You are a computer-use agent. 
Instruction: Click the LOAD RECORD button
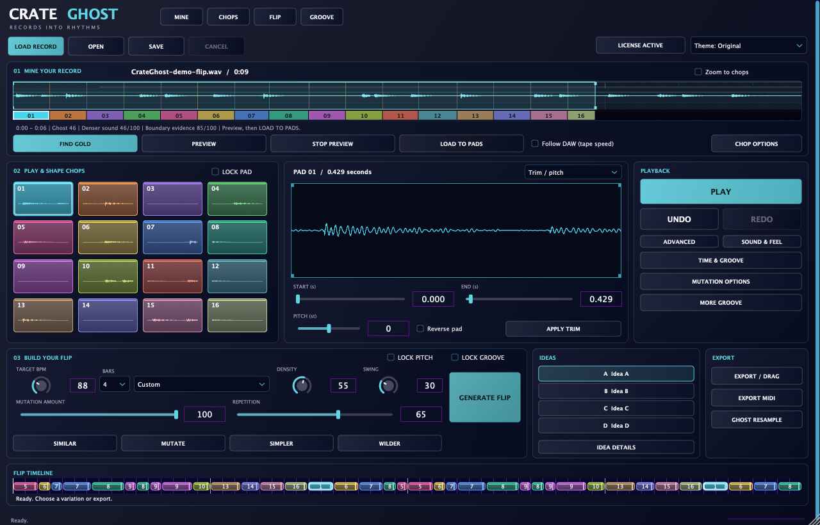pos(36,46)
